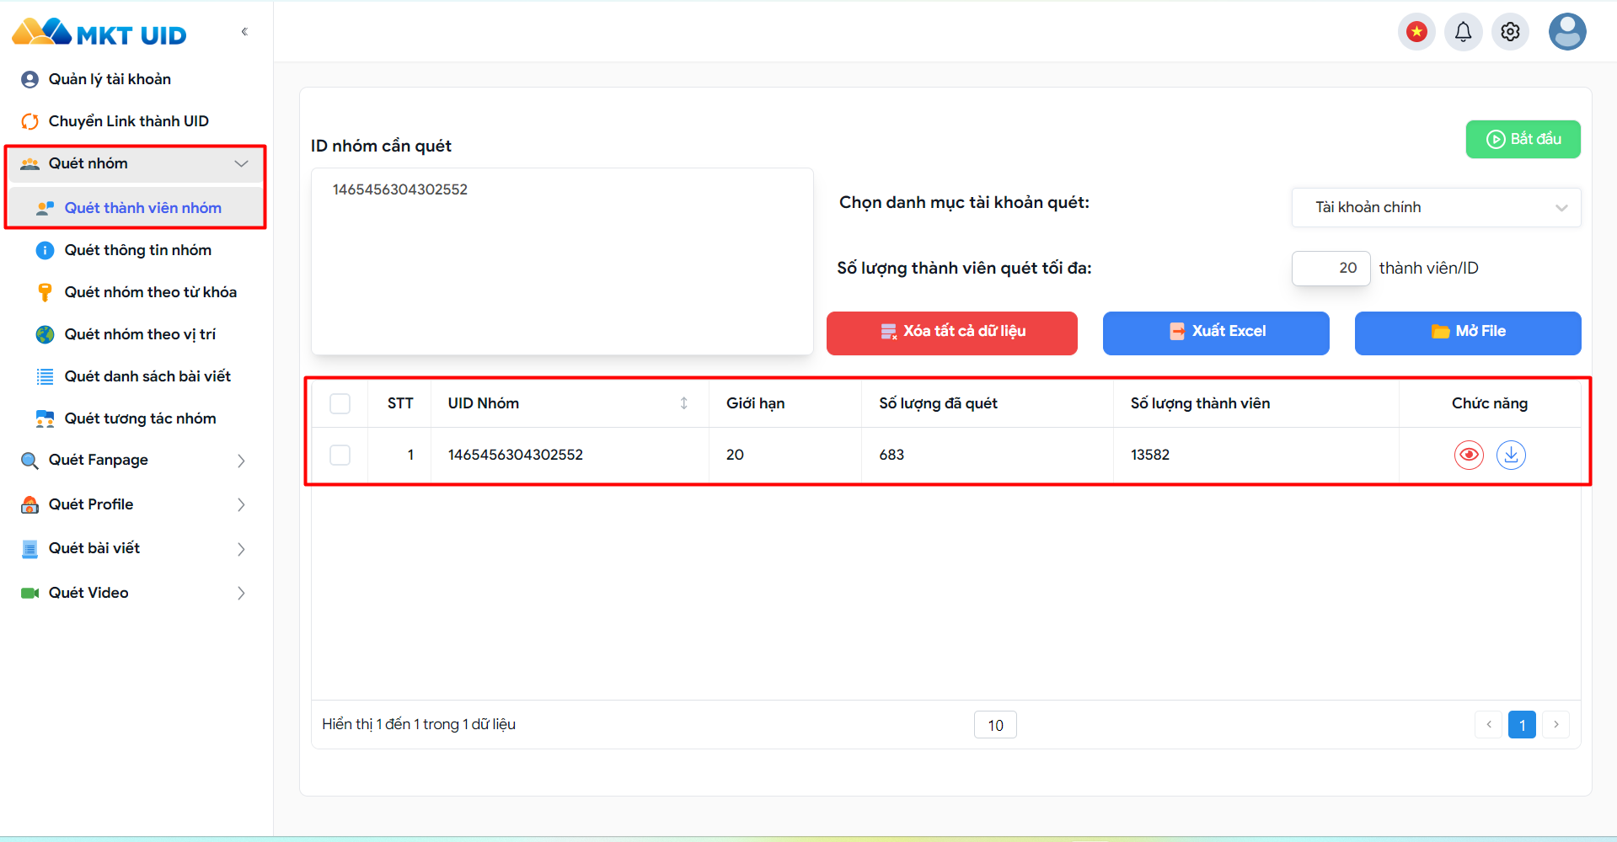Click the next page arrow
Screen dimensions: 1617x842
click(x=1555, y=725)
